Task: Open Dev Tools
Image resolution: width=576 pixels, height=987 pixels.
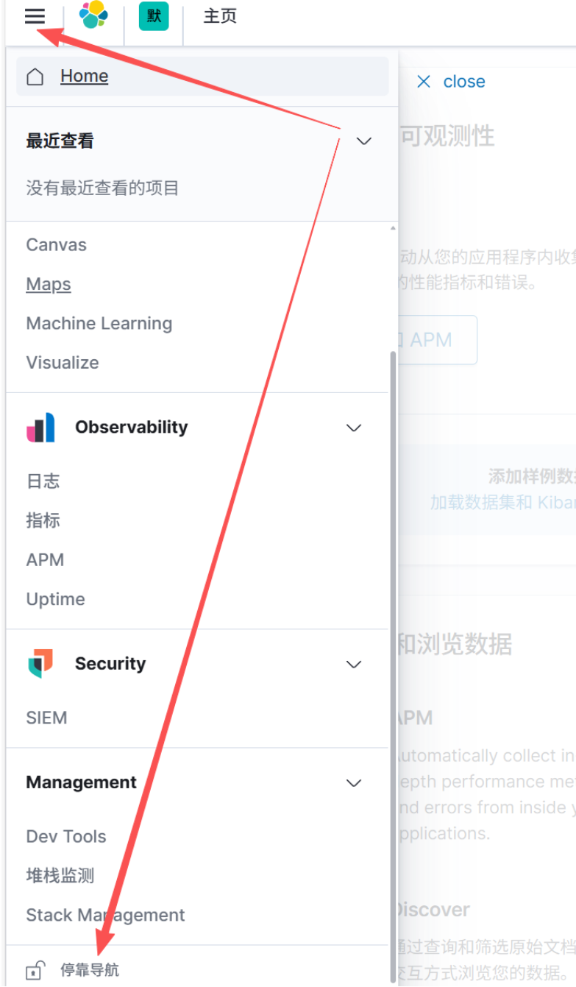Action: 66,836
